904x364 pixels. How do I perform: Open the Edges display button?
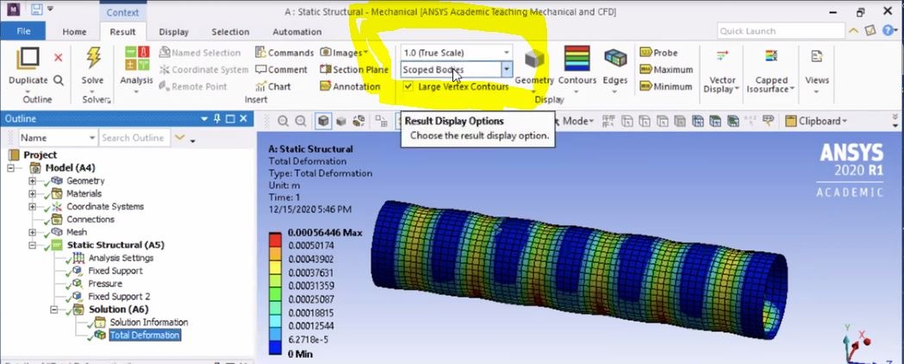coord(615,69)
